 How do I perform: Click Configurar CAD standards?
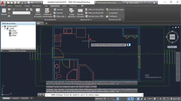tap(111, 16)
